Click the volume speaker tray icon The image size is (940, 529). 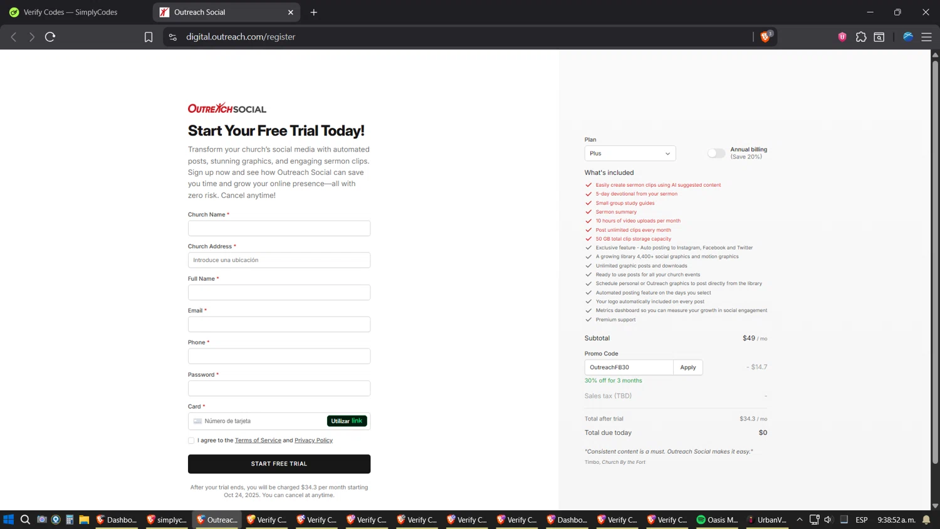tap(828, 520)
